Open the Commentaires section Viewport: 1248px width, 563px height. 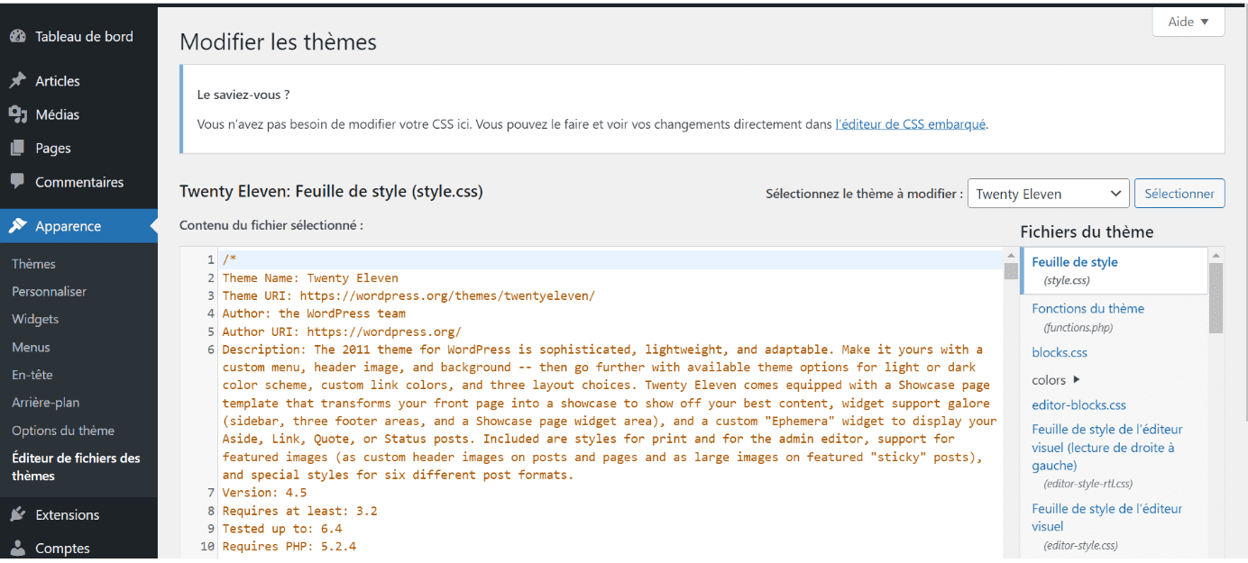pyautogui.click(x=78, y=182)
